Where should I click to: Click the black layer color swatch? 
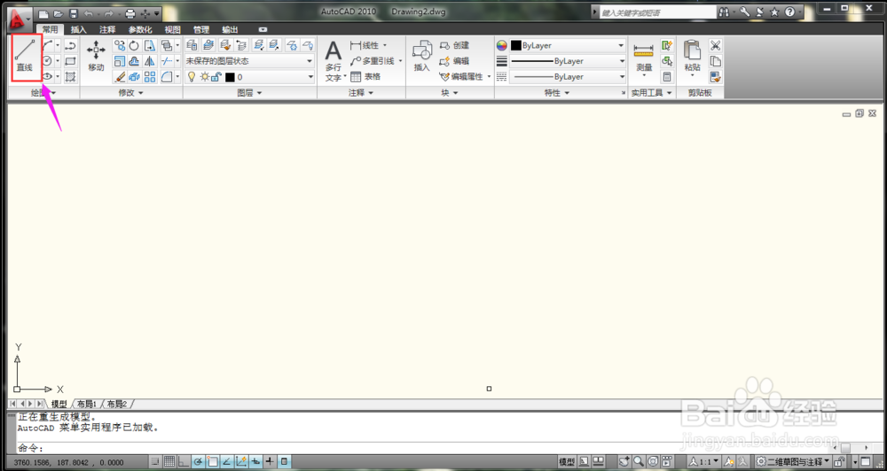point(230,77)
